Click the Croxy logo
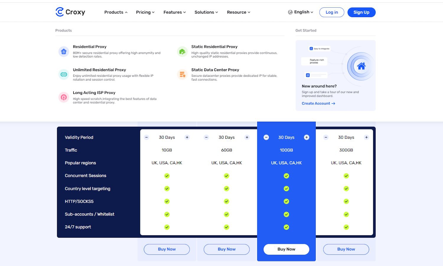The width and height of the screenshot is (443, 266). coord(70,12)
